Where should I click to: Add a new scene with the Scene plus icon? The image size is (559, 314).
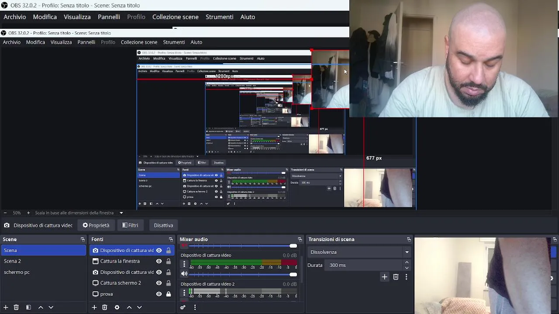coord(6,307)
